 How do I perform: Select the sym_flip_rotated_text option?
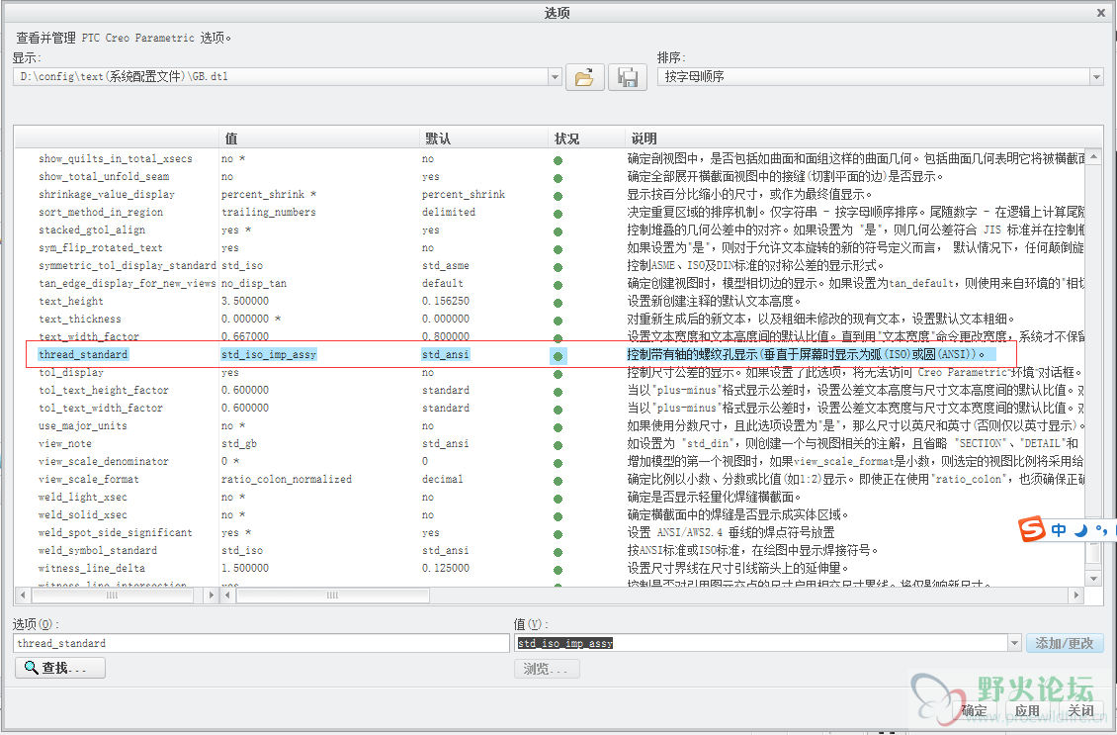pyautogui.click(x=100, y=247)
